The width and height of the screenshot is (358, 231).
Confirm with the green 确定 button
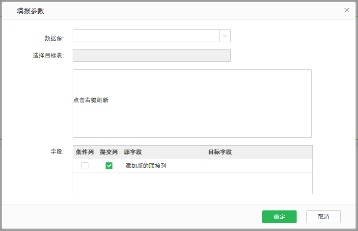pos(279,217)
